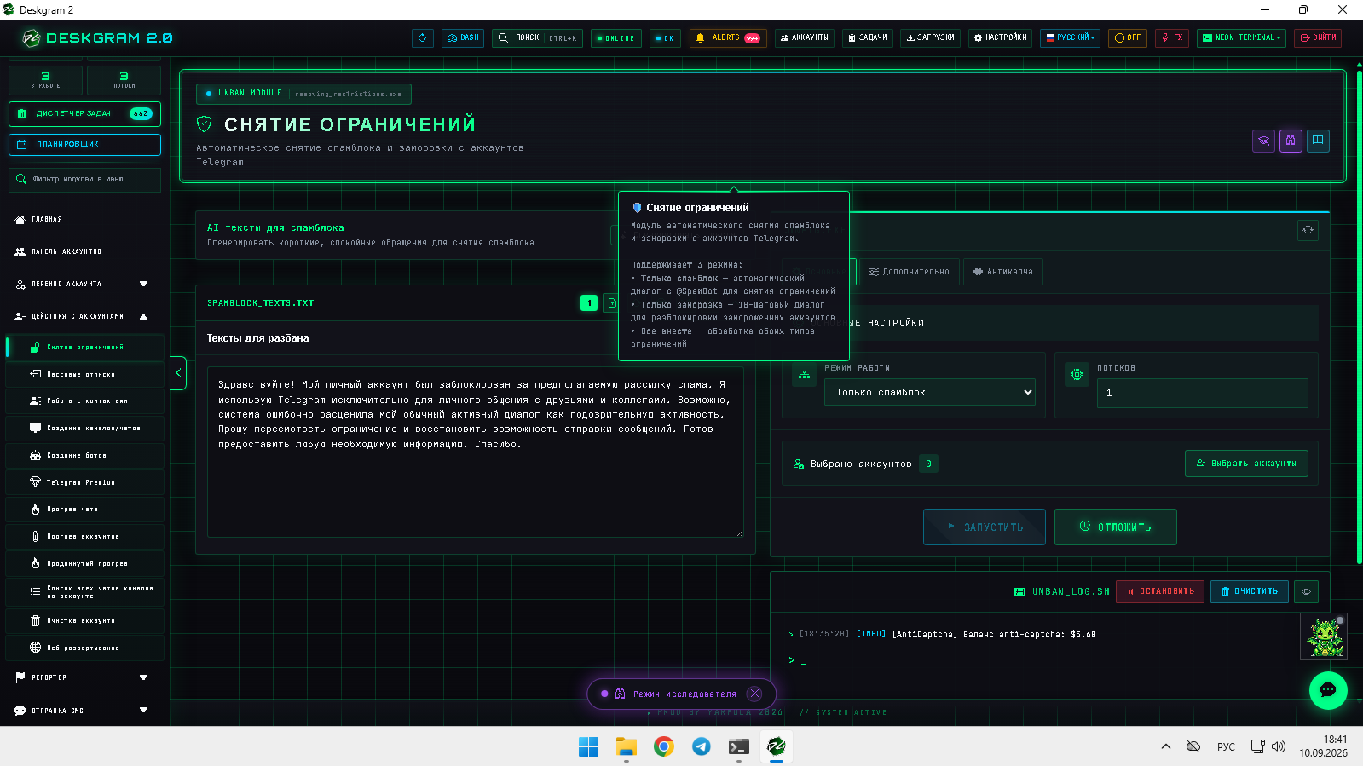Open the DASH dashboard button
The image size is (1363, 766).
pos(463,38)
